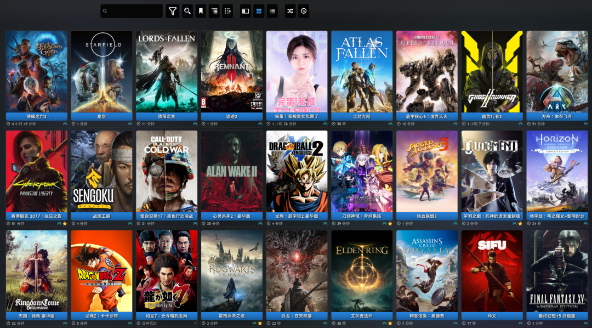Click gamepad icon under 博德之门3
Viewport: 592px width, 328px height.
click(65, 124)
